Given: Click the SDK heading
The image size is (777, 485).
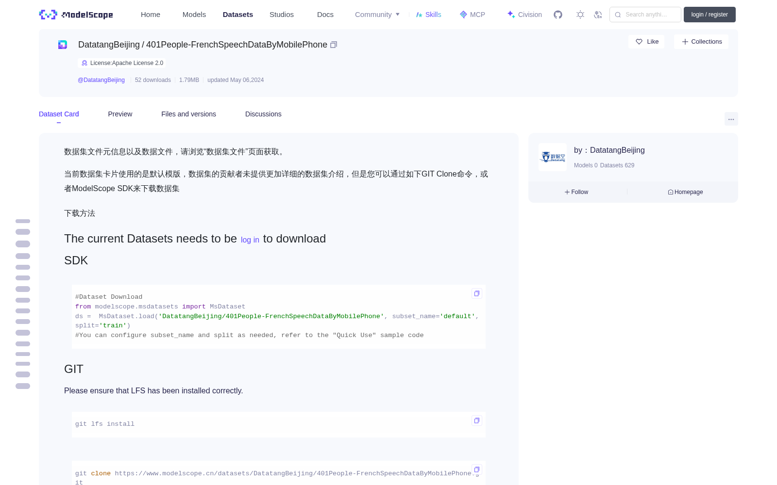Looking at the screenshot, I should pos(76,260).
